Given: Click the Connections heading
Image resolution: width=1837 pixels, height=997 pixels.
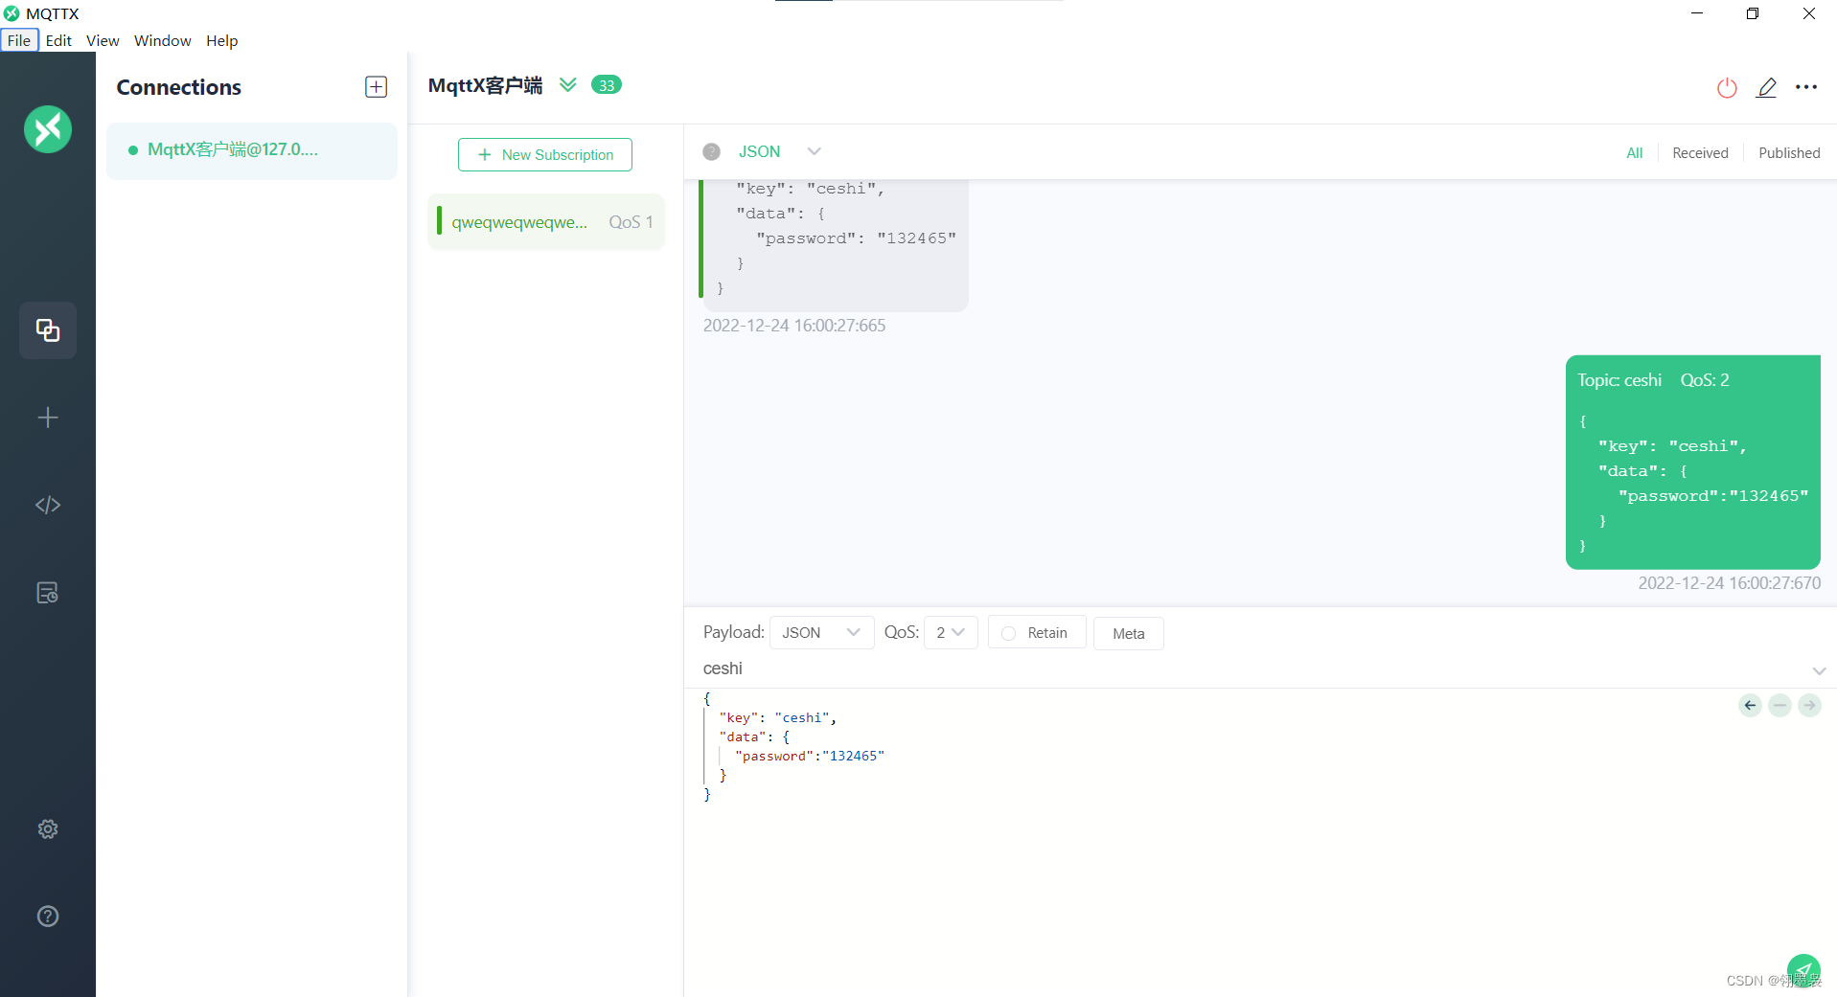Looking at the screenshot, I should pyautogui.click(x=178, y=87).
